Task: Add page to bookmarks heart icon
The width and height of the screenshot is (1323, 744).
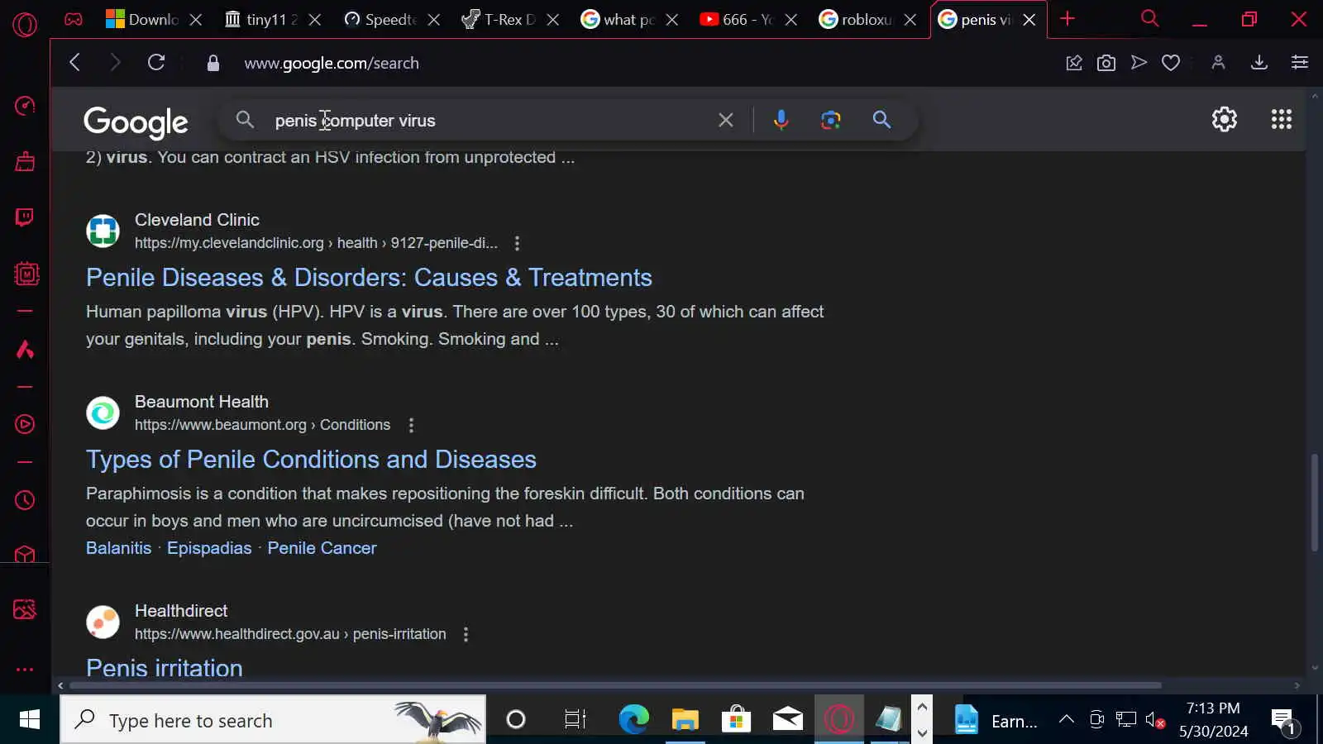Action: point(1171,63)
